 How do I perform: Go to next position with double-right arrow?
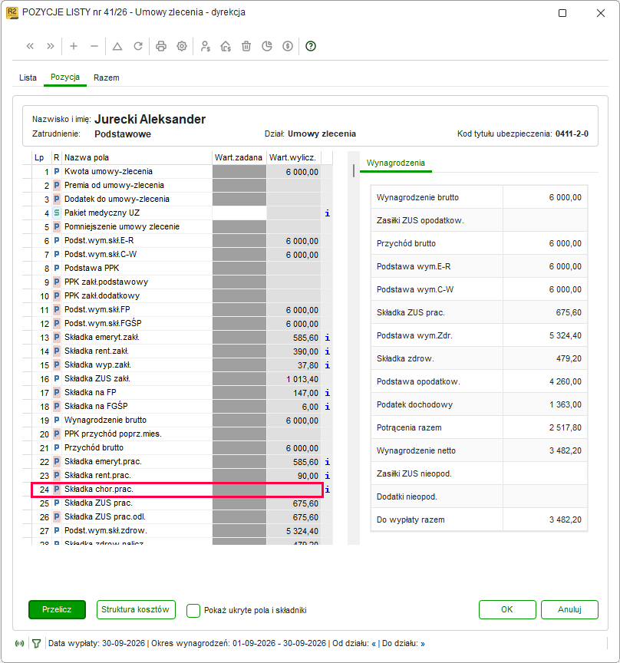(51, 46)
